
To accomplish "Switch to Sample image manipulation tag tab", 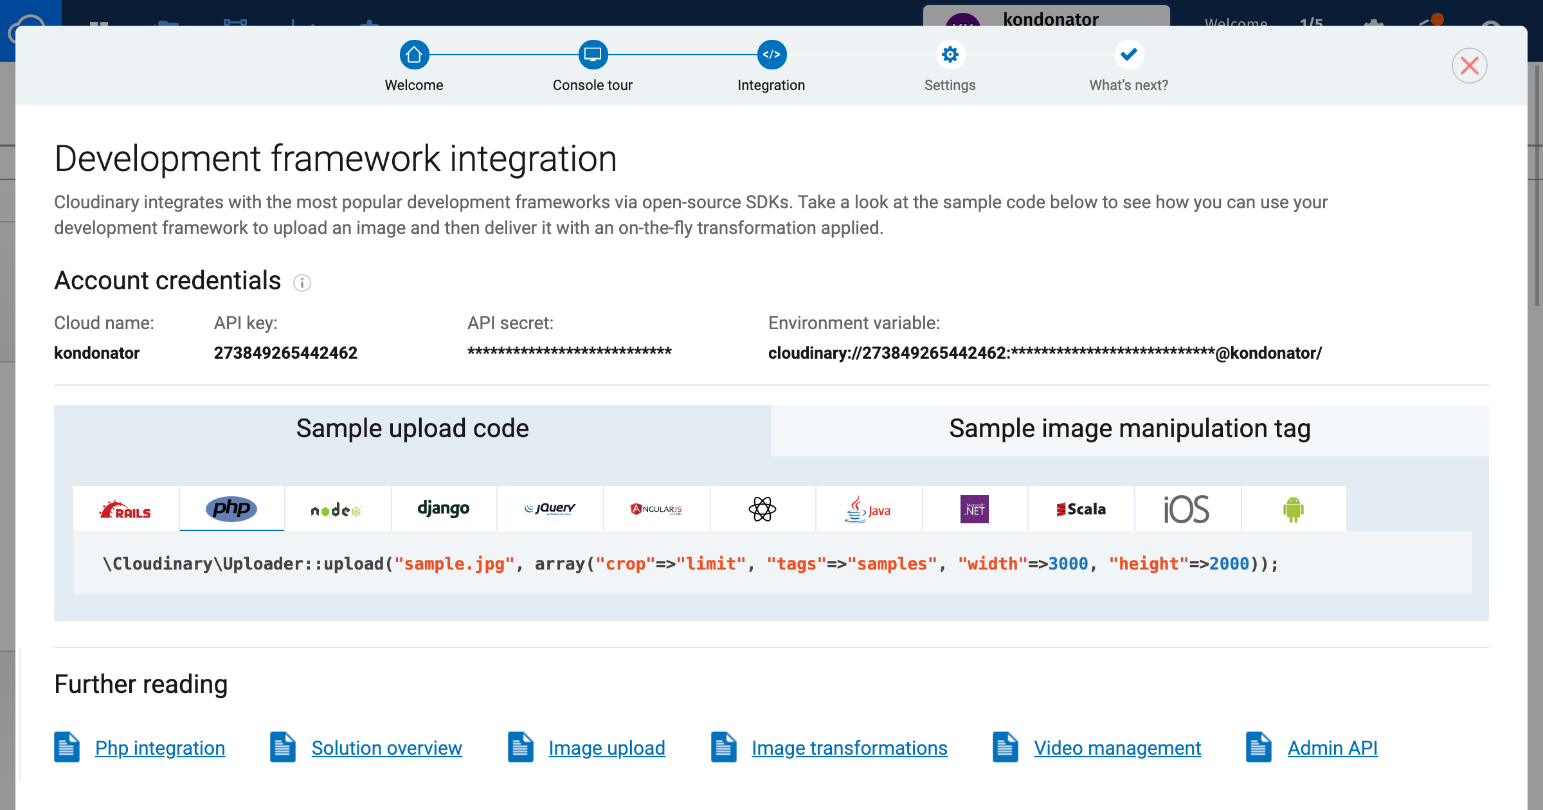I will pyautogui.click(x=1130, y=429).
